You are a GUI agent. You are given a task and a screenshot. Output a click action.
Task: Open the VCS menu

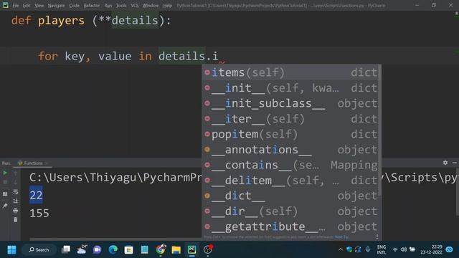135,6
